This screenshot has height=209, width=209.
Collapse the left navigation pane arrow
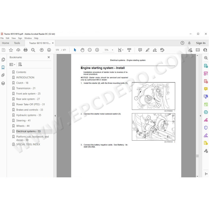55,116
